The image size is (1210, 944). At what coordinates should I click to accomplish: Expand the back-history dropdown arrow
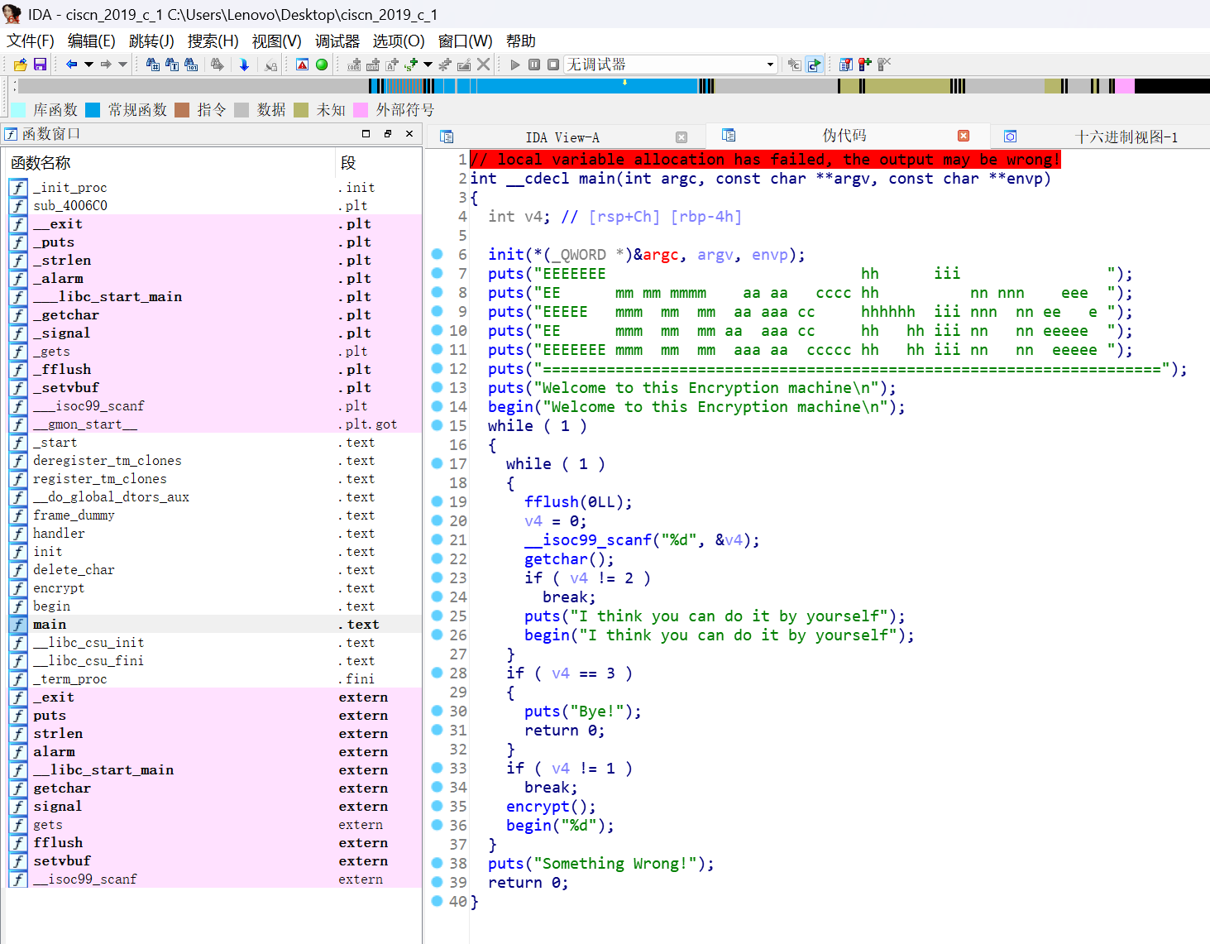(88, 65)
